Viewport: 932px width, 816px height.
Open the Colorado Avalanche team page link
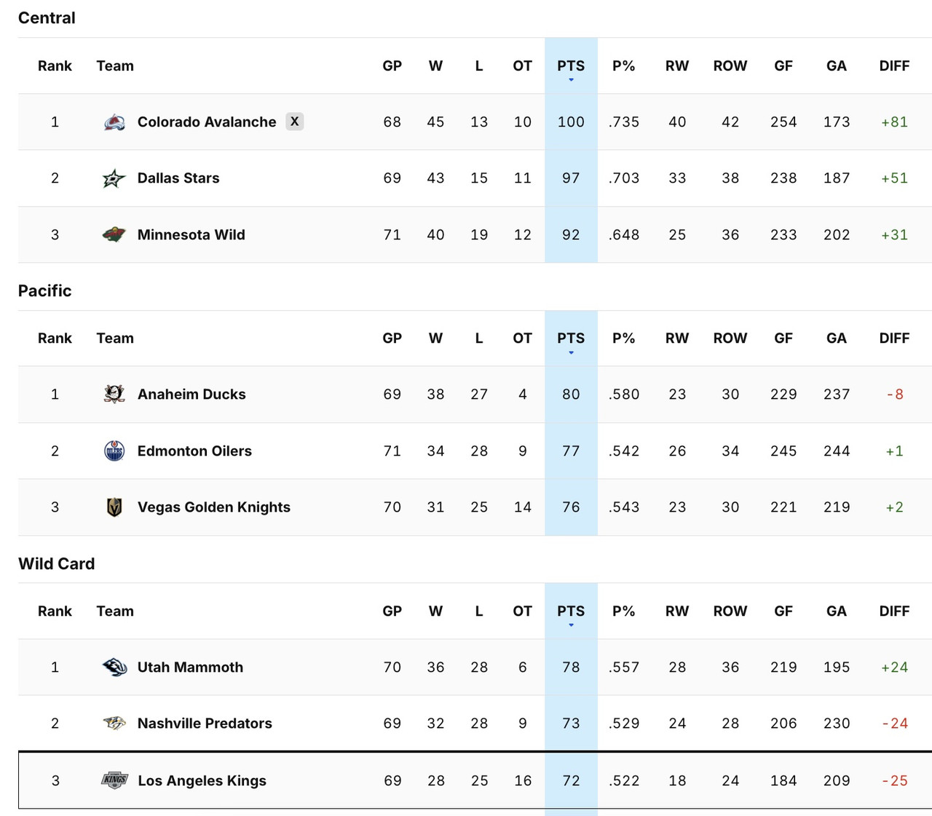pos(206,122)
